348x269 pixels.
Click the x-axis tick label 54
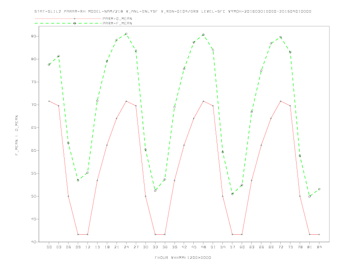click(223, 247)
